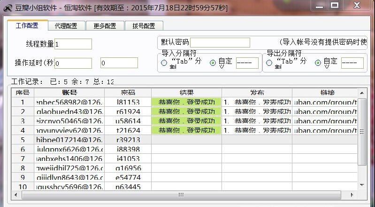375x207 pixels.
Task: Click password cell i88398
Action: point(128,149)
